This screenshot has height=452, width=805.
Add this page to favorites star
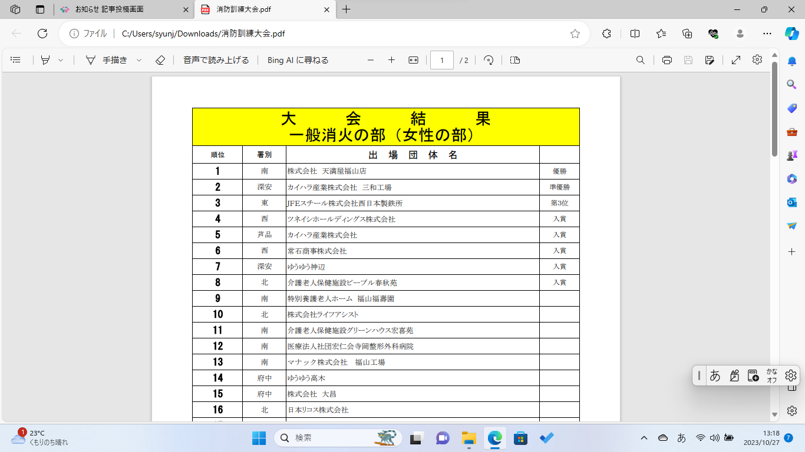[575, 34]
